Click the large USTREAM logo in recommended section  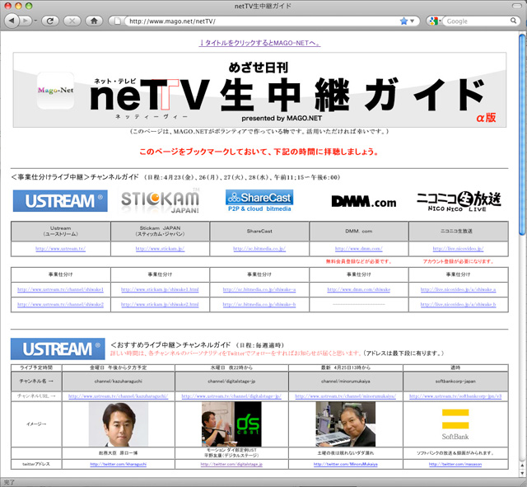point(58,349)
